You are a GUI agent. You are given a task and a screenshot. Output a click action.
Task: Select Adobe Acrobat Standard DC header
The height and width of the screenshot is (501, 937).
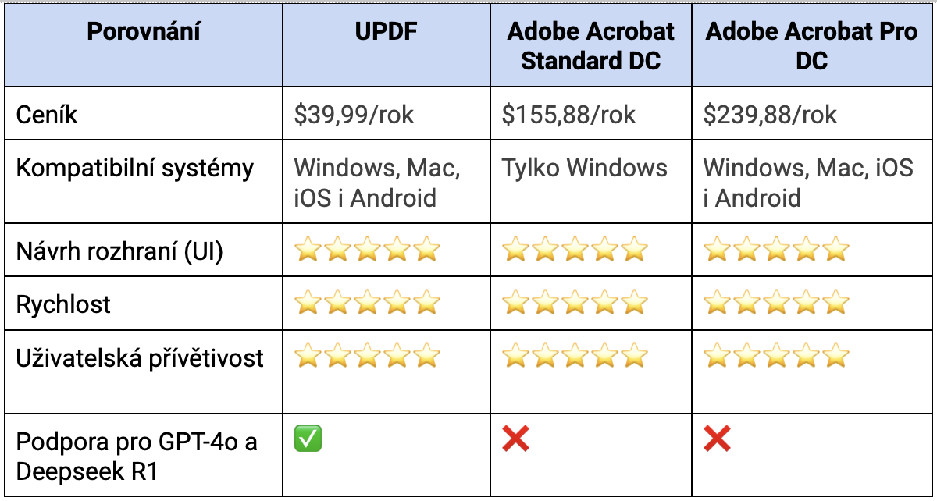pyautogui.click(x=590, y=45)
